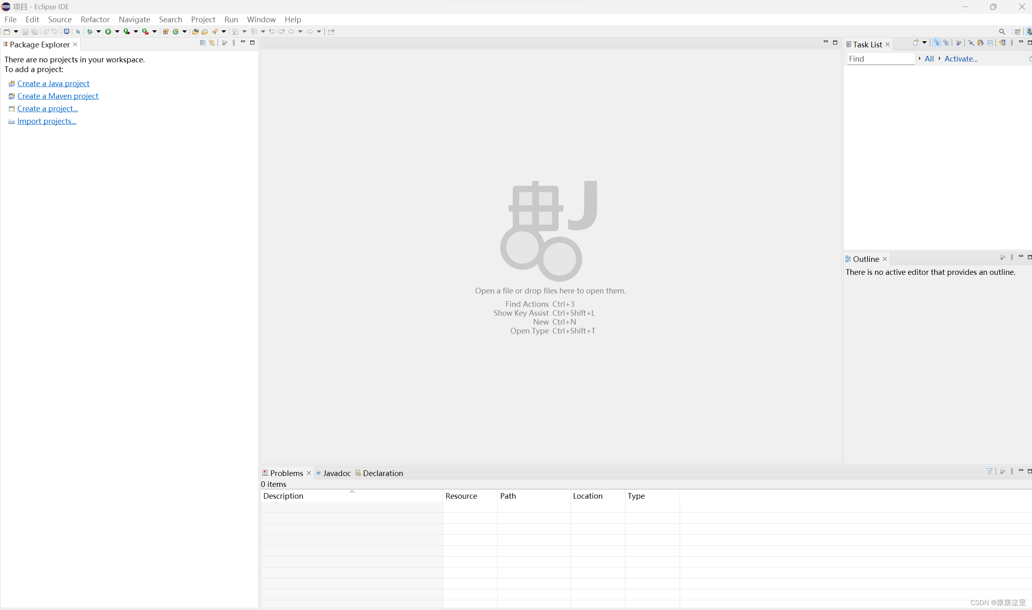
Task: Click the New Java Package icon
Action: 166,32
